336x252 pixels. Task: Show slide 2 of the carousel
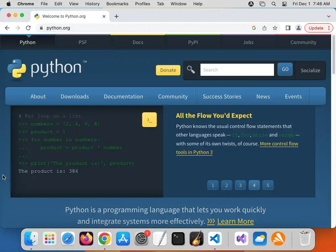tap(226, 185)
